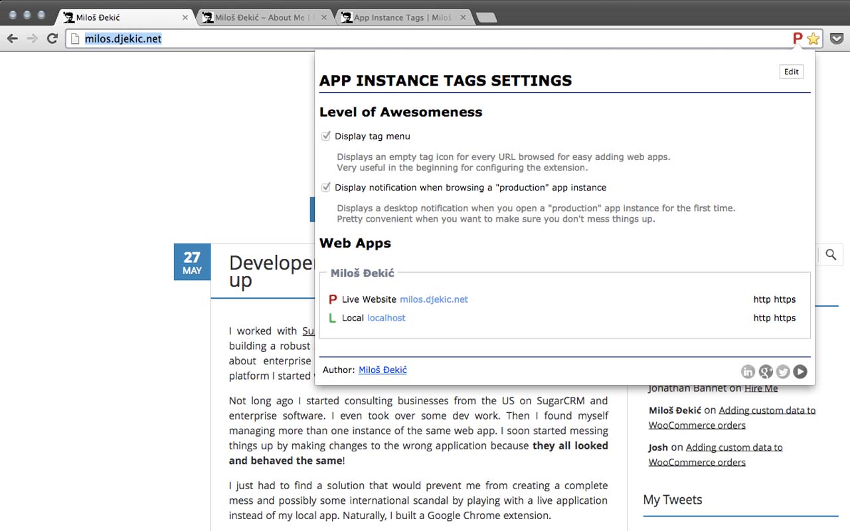Viewport: 850px width, 531px height.
Task: Click the Display tag menu label
Action: point(373,136)
